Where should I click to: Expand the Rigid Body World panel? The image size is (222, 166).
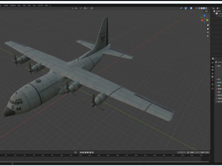(219, 95)
